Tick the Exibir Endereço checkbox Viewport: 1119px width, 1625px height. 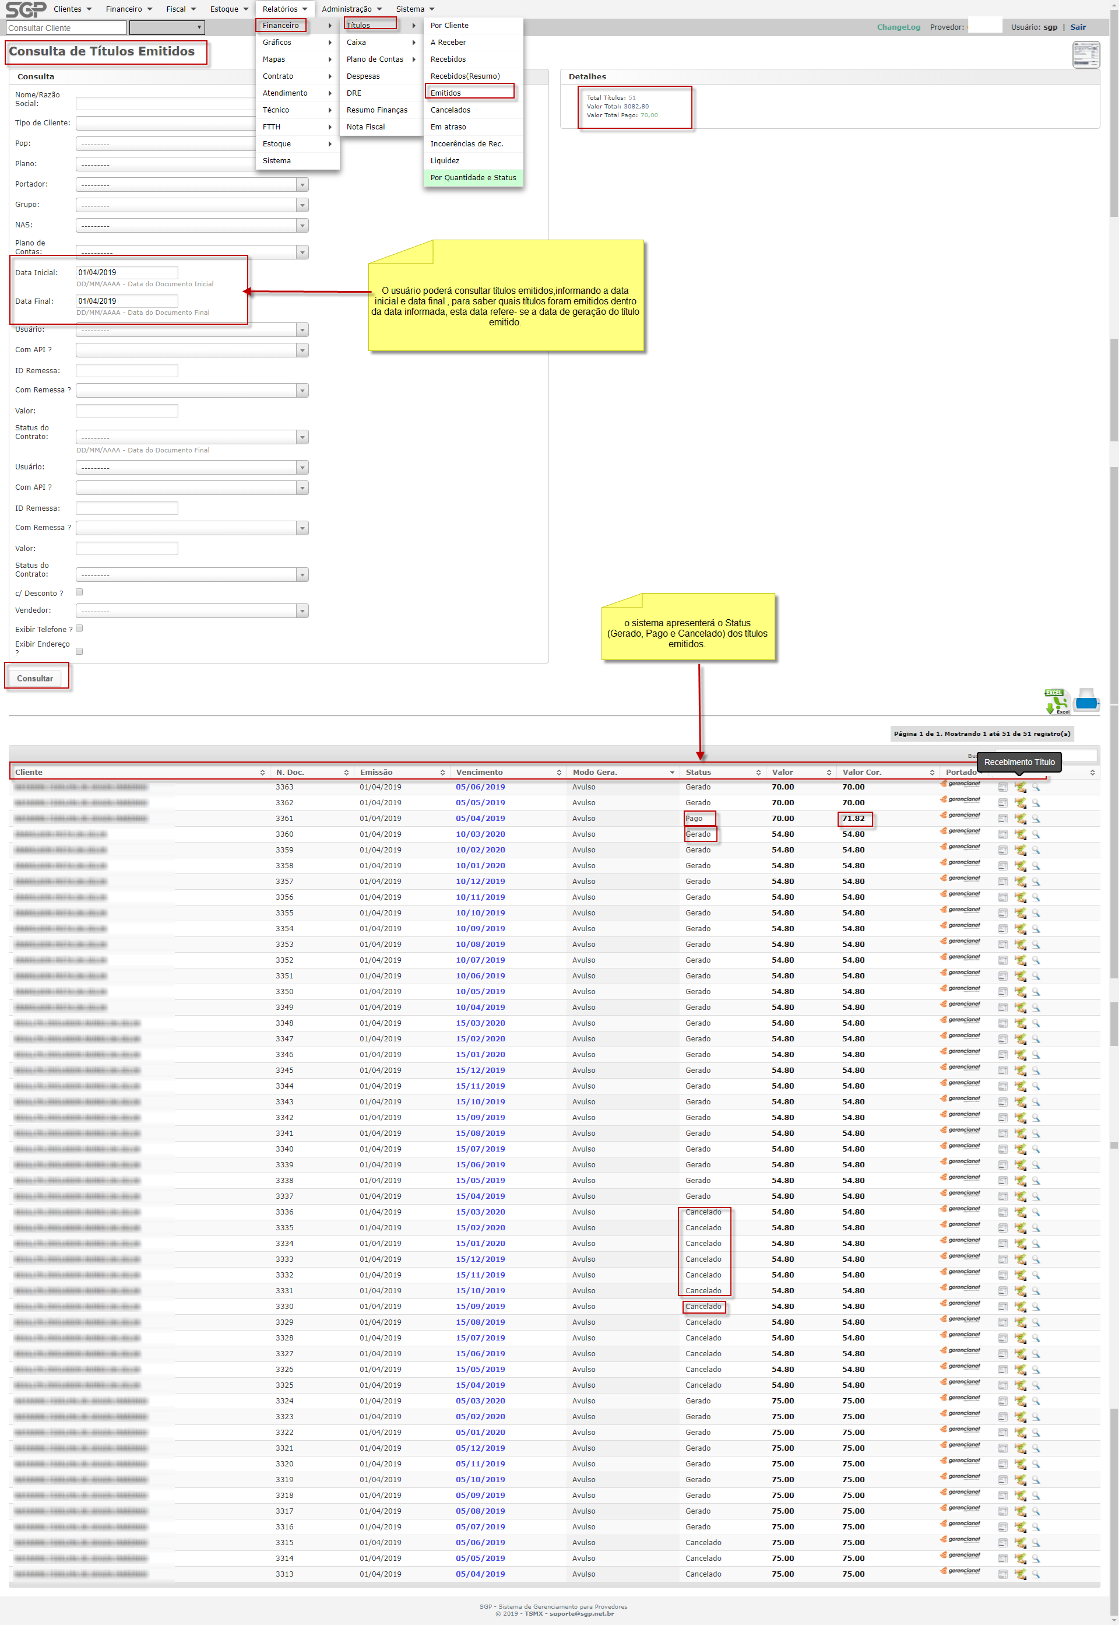[79, 651]
